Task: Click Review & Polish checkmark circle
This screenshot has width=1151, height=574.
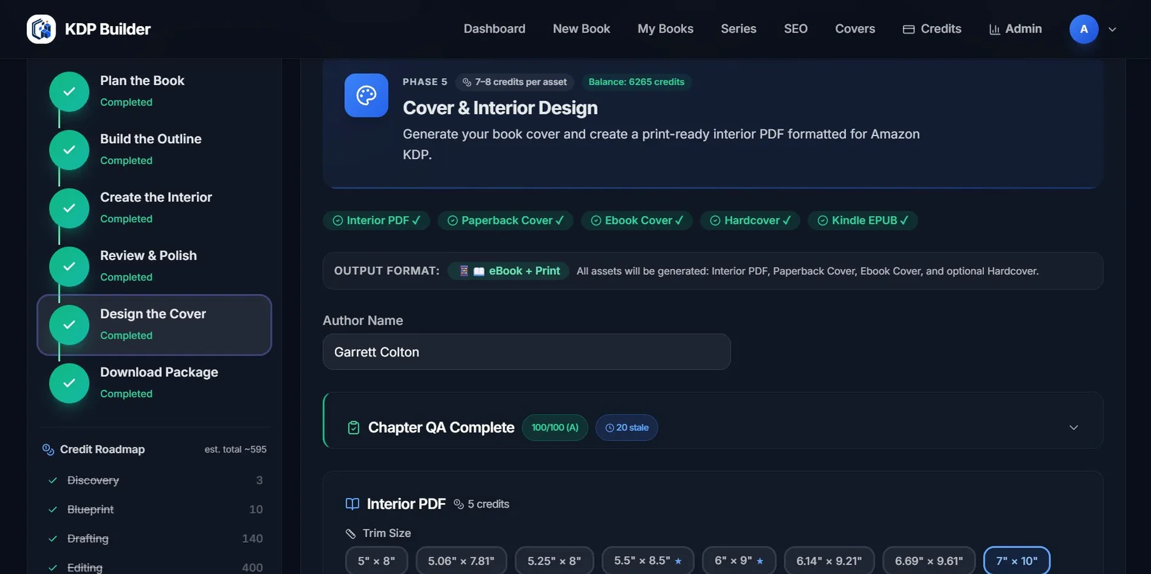Action: 69,267
